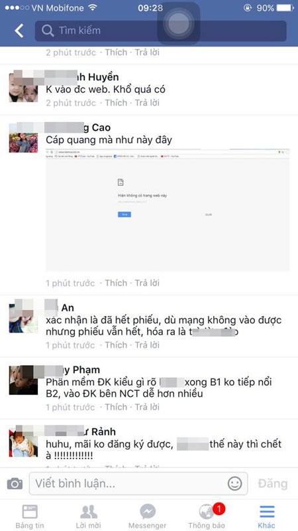This screenshot has height=531, width=298.
Task: Tap the AssistiveTouch floating button
Action: click(179, 23)
